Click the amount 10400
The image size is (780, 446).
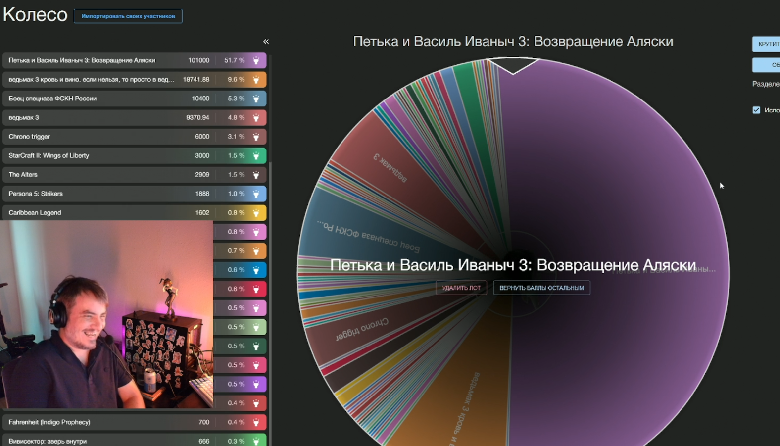(x=200, y=99)
